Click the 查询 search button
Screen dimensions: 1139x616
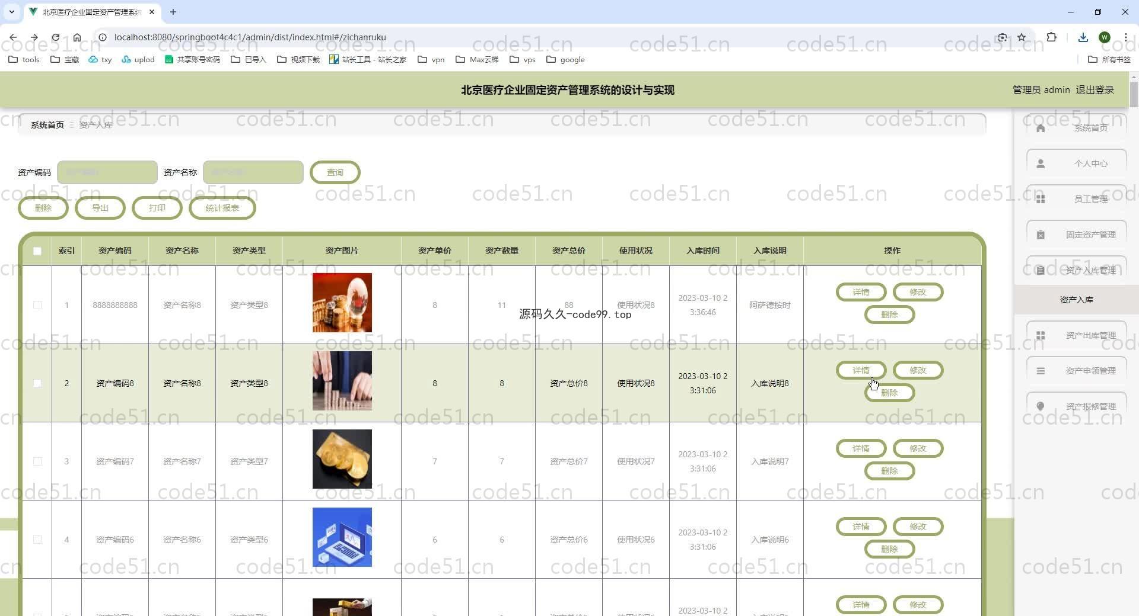click(x=335, y=172)
